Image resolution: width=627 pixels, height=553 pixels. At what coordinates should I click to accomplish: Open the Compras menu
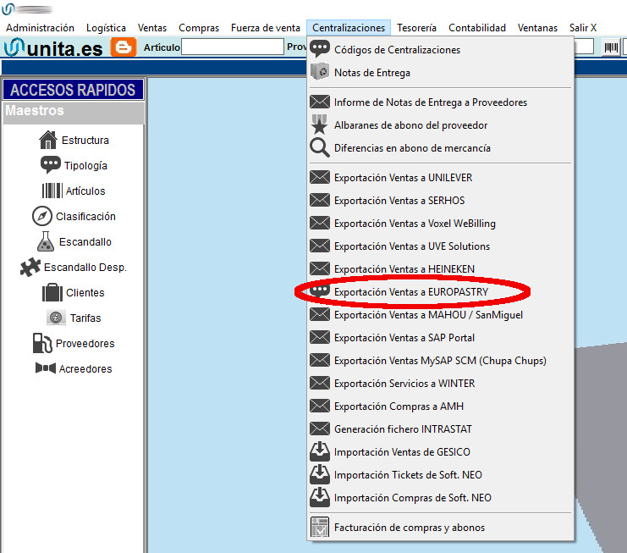point(199,28)
